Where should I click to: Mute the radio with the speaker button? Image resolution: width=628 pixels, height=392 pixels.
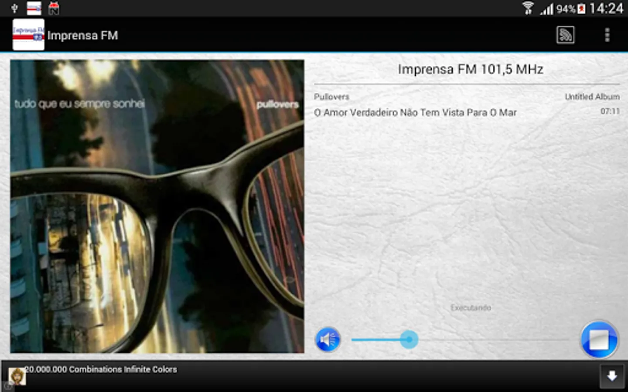point(328,339)
